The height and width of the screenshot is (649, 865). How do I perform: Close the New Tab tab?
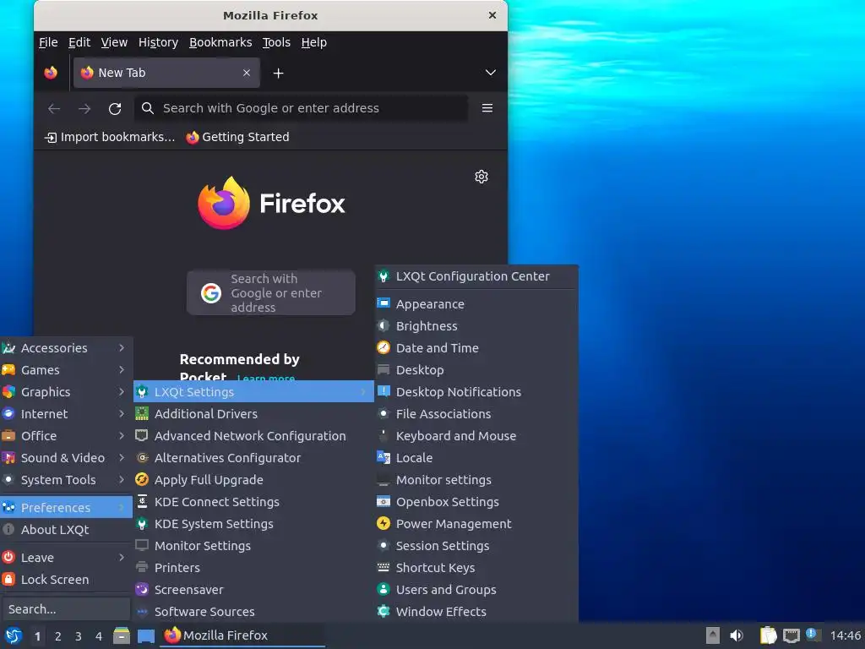point(247,73)
